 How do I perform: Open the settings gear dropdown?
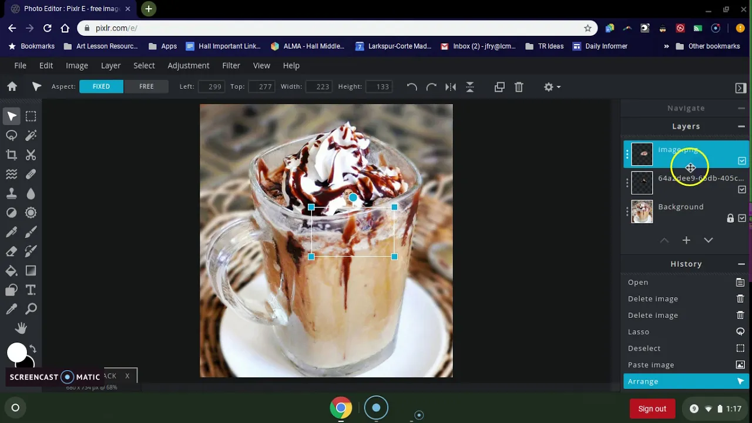[552, 87]
